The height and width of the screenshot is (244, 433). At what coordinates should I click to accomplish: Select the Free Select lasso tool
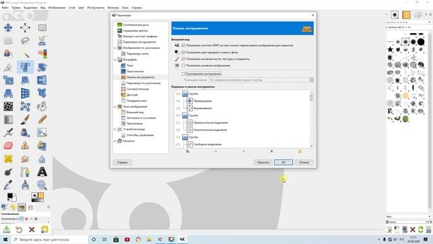coord(25,41)
